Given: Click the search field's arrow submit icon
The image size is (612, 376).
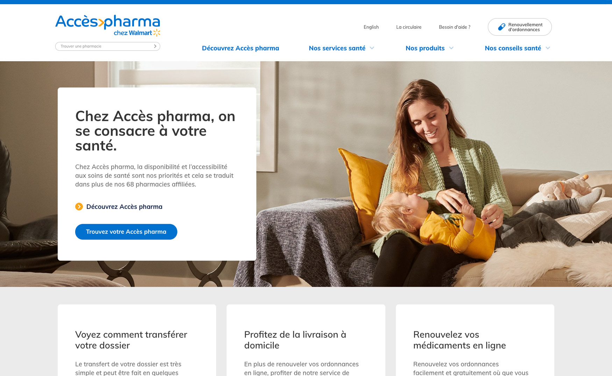Looking at the screenshot, I should tap(155, 46).
